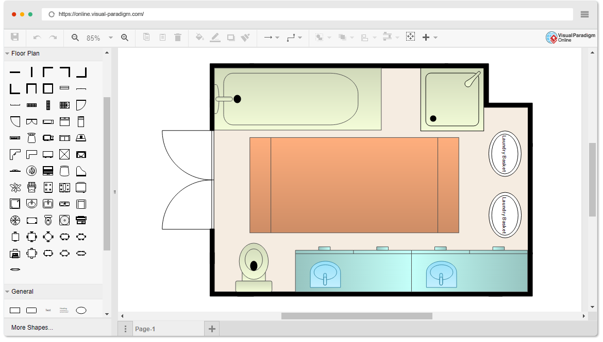The width and height of the screenshot is (603, 342).
Task: Open the hamburger menu in browser bar
Action: click(x=584, y=14)
